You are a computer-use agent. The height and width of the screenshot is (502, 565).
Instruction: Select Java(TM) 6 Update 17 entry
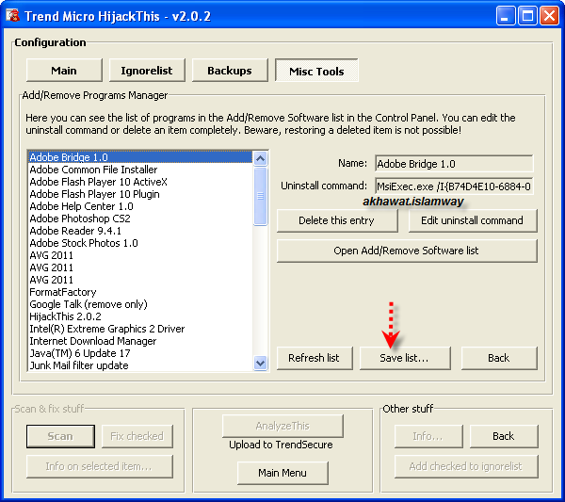point(140,353)
